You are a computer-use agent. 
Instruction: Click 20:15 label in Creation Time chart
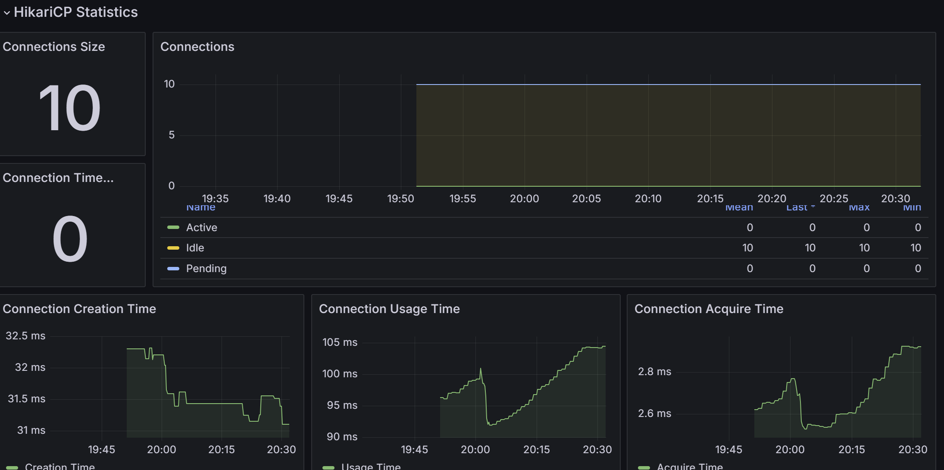pos(222,449)
